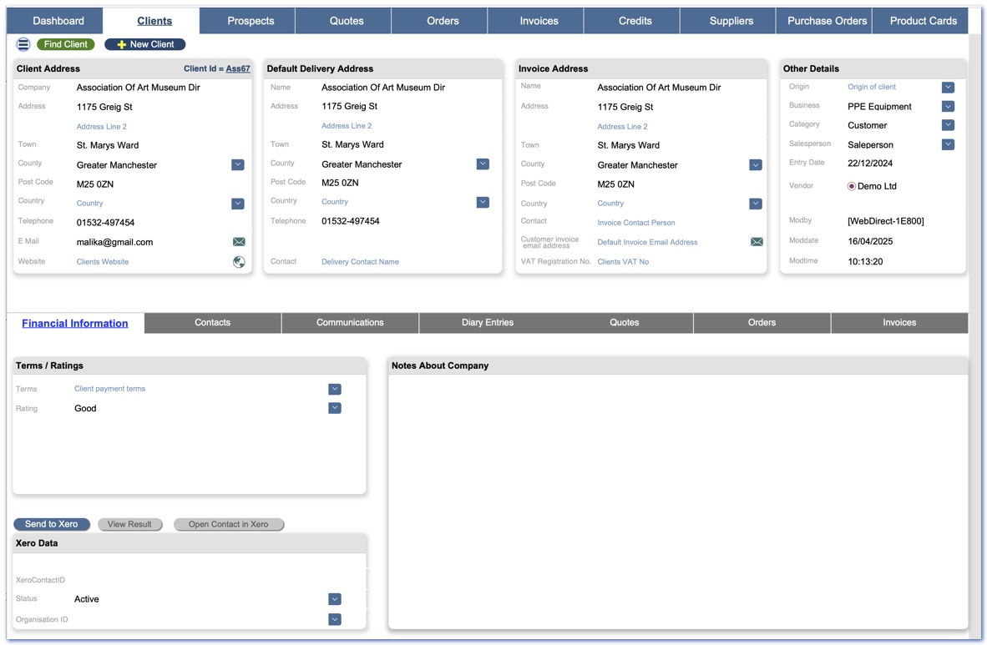987x645 pixels.
Task: Click the email envelope icon next to malika@gmail.com
Action: (239, 242)
